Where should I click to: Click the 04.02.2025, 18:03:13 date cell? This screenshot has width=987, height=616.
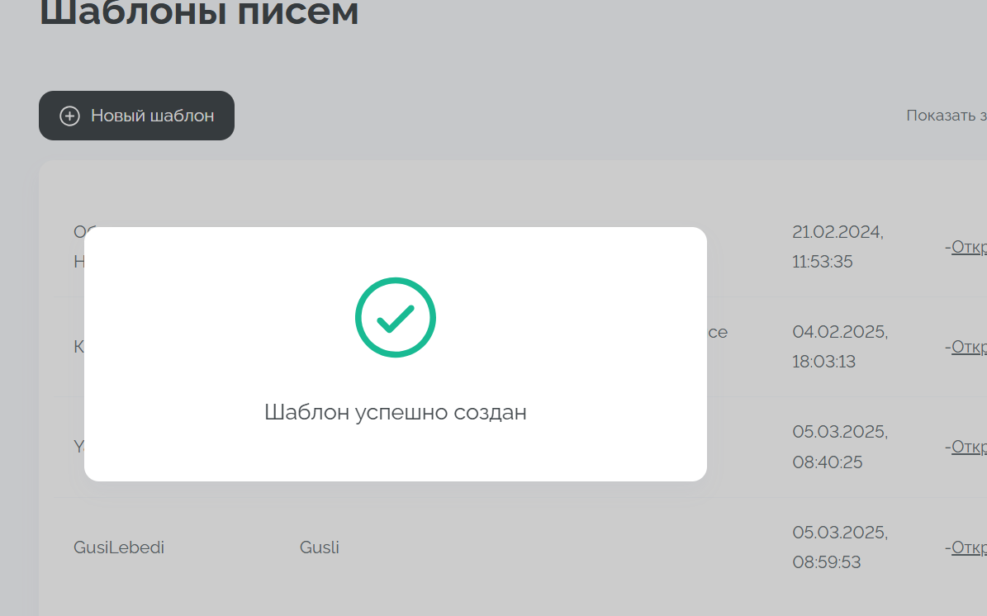pos(839,347)
